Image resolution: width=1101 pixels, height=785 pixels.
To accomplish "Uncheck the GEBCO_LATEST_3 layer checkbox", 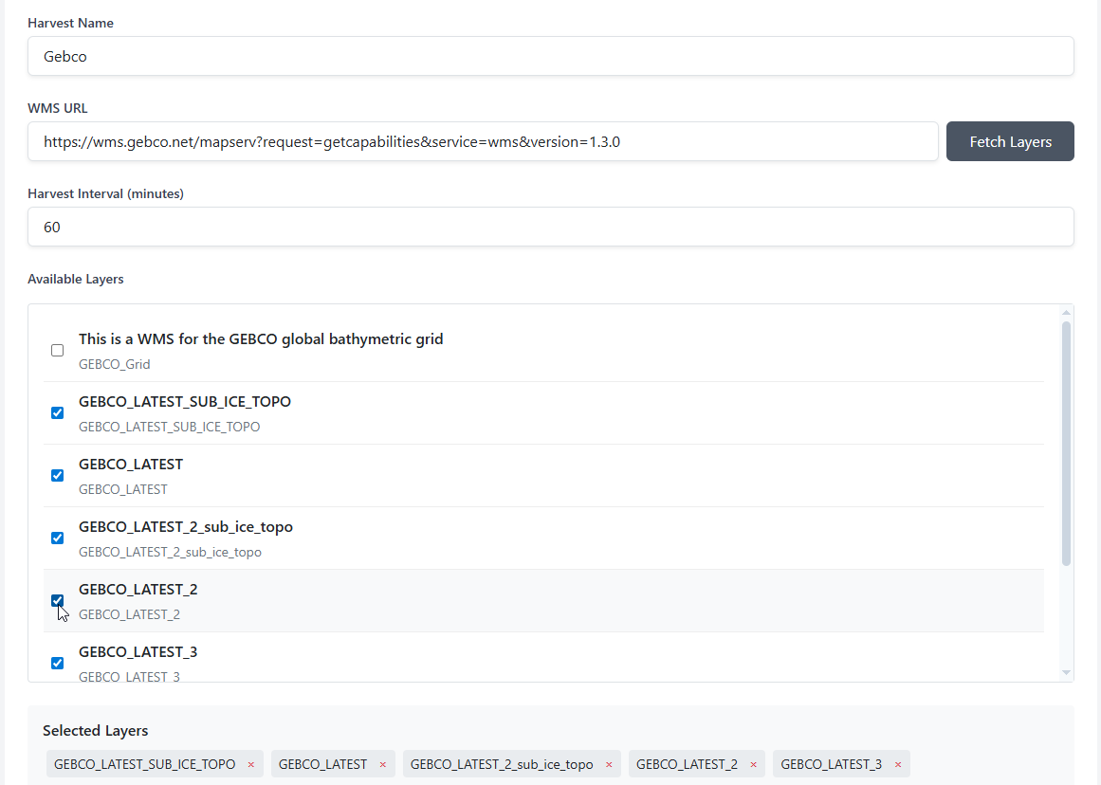I will pos(58,664).
